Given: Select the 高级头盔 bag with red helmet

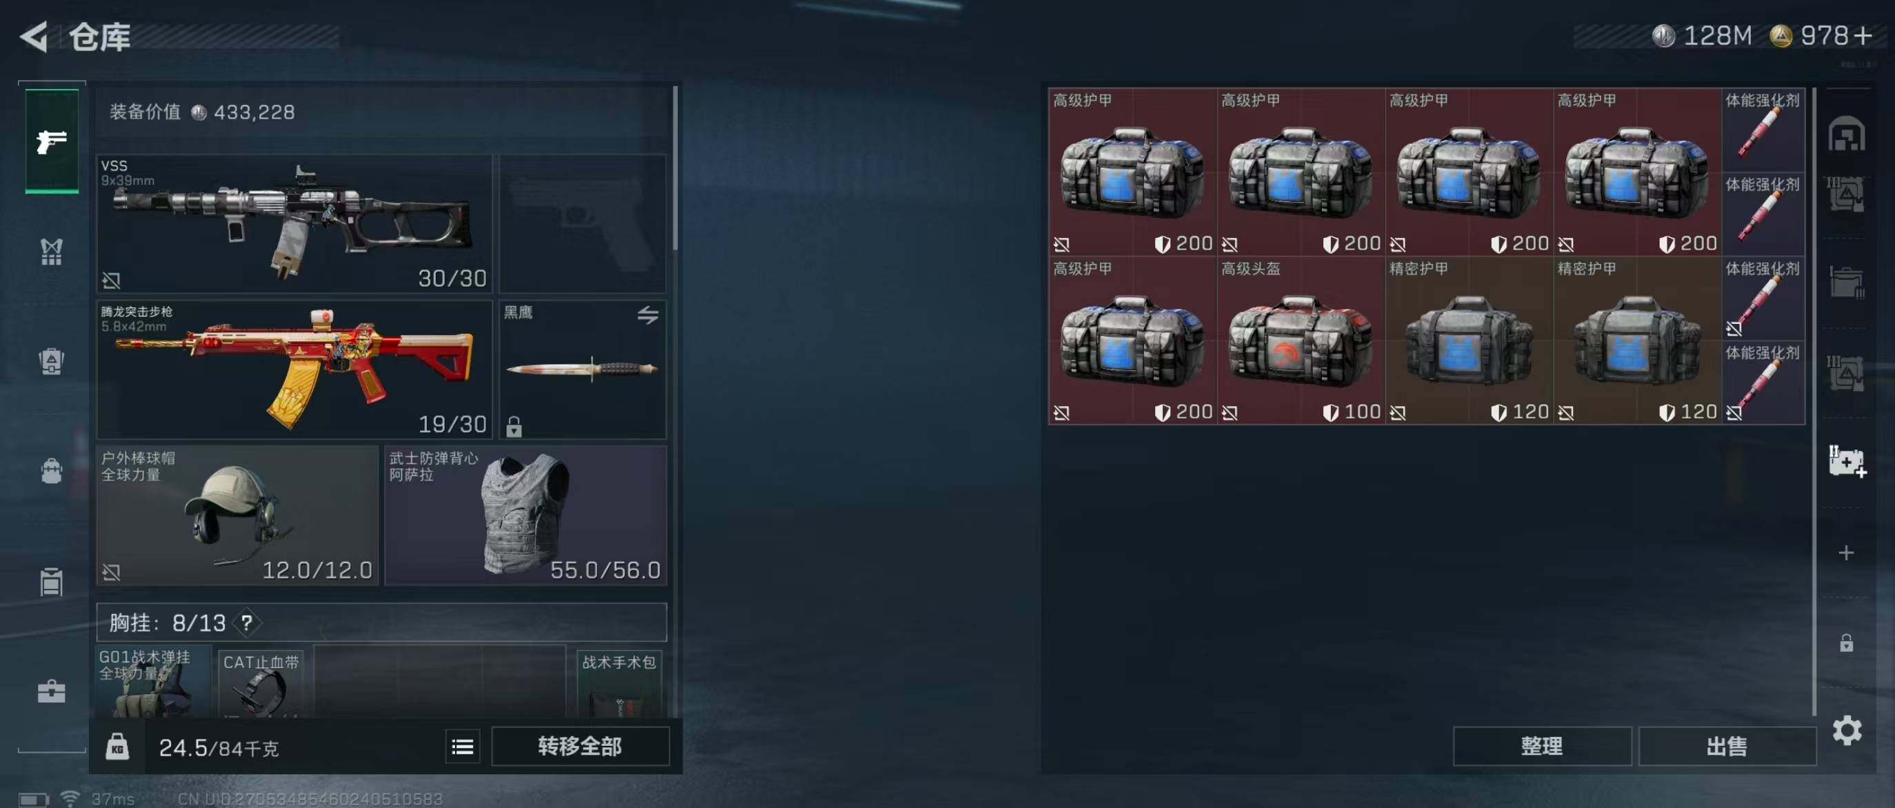Looking at the screenshot, I should 1301,341.
